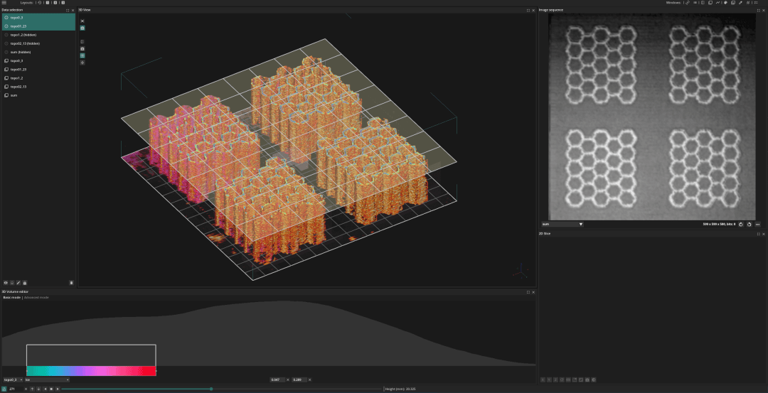Open the Ice colormap dropdown
This screenshot has height=393, width=768.
pos(47,379)
